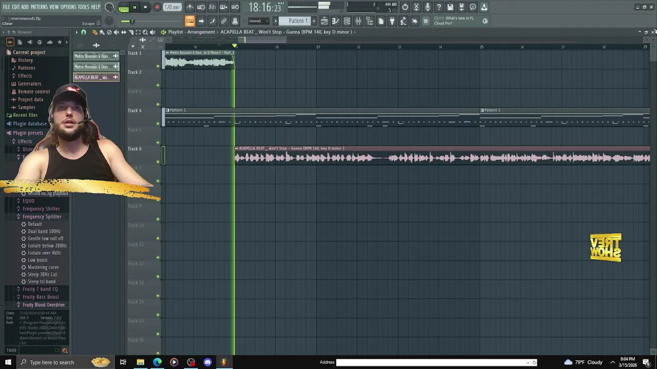Open the Channel rack icon
The height and width of the screenshot is (369, 657).
347,21
